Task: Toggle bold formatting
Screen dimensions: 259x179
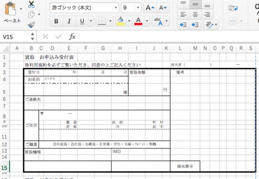Action: [x=57, y=21]
